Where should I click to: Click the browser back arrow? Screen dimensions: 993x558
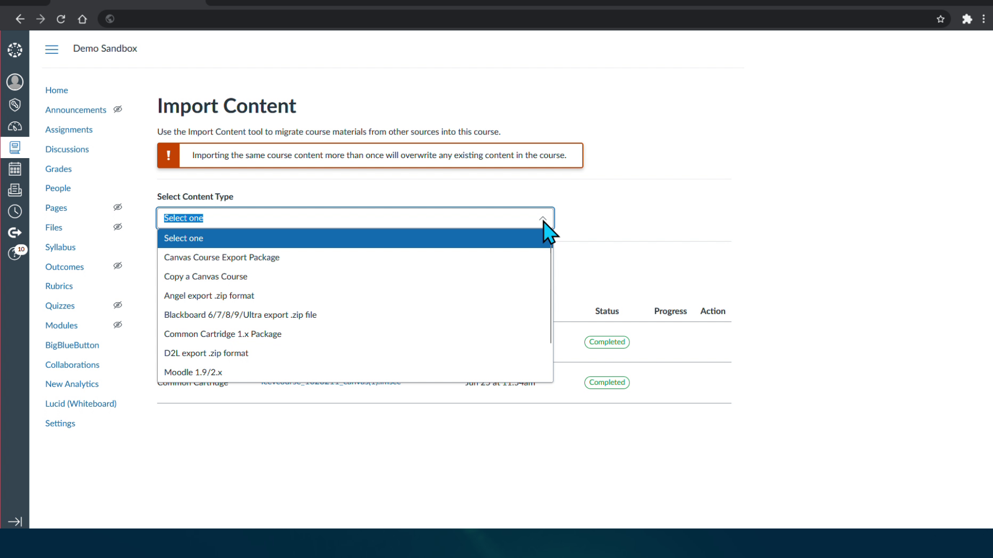click(20, 19)
